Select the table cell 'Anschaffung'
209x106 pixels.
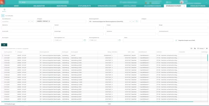(65, 55)
